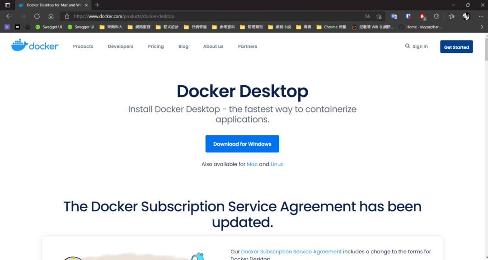Select the Docker Desktop for Mac and Windows tab
488x260 pixels.
pyautogui.click(x=53, y=5)
